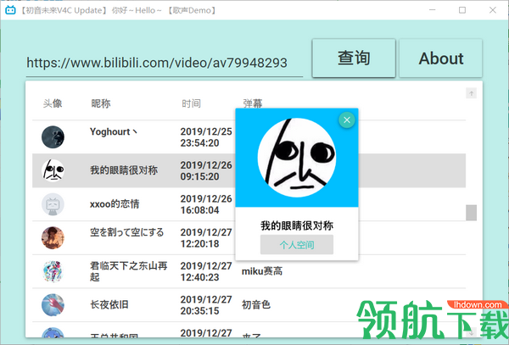Image resolution: width=509 pixels, height=345 pixels.
Task: Click time 2019/12/26 09:15:20
Action: tap(206, 171)
